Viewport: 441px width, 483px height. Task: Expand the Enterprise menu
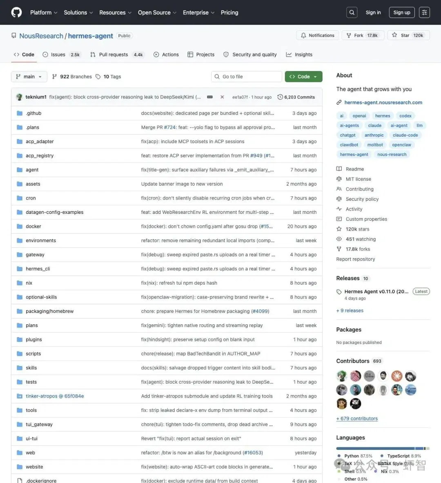(x=199, y=13)
